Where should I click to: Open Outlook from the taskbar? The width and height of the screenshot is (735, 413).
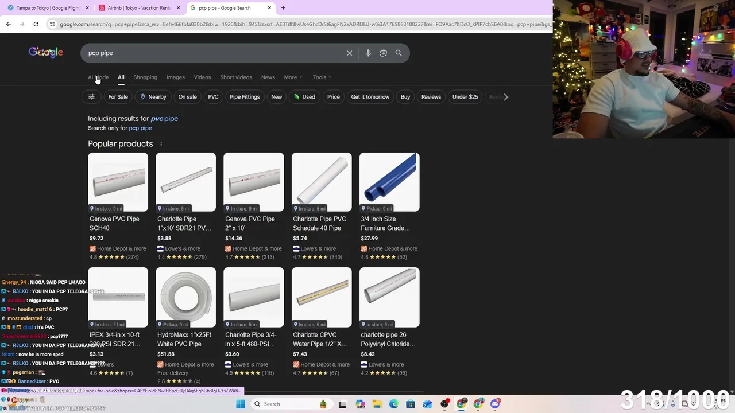(427, 404)
